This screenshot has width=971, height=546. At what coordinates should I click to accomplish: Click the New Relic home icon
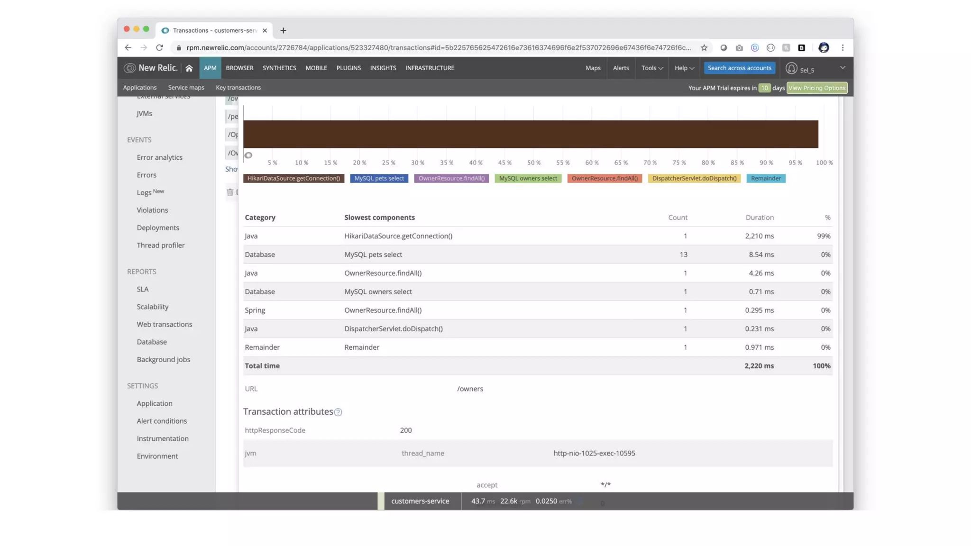[x=189, y=68]
